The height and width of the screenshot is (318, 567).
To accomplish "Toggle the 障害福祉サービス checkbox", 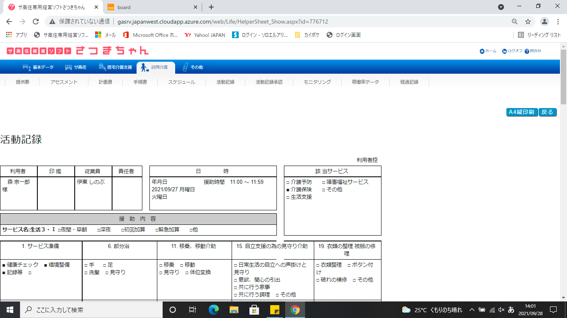I will click(324, 182).
